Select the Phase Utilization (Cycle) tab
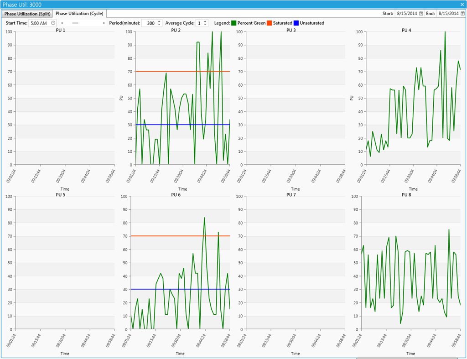Screen dimensions: 467x359 click(79, 14)
